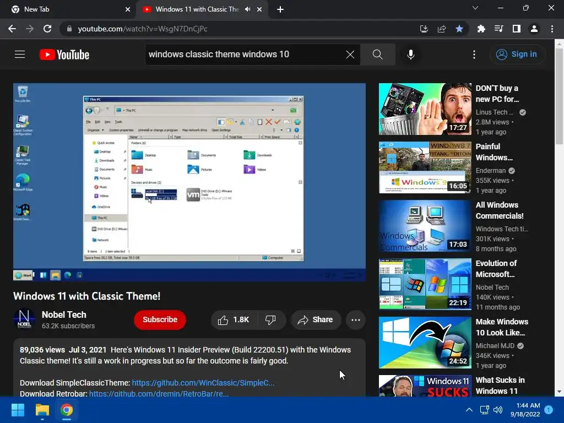Open volume control in system tray
The image size is (564, 423).
click(x=498, y=410)
